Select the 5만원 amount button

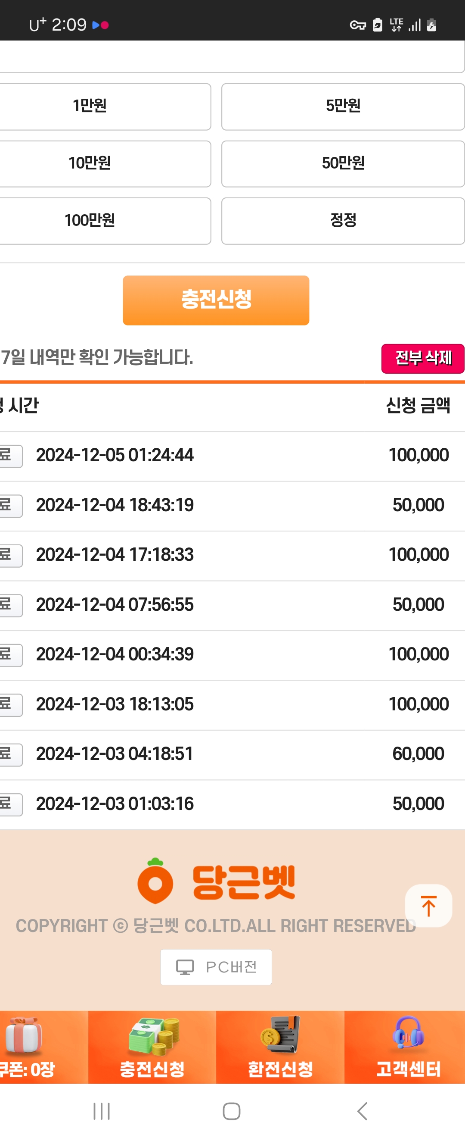[x=343, y=106]
